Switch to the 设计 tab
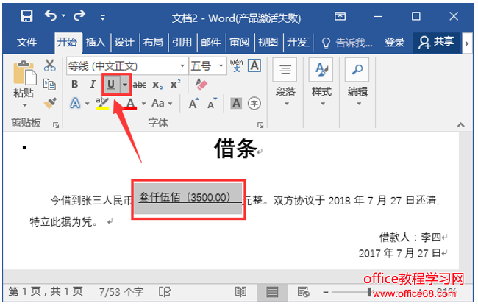This screenshot has width=478, height=306. tap(124, 42)
